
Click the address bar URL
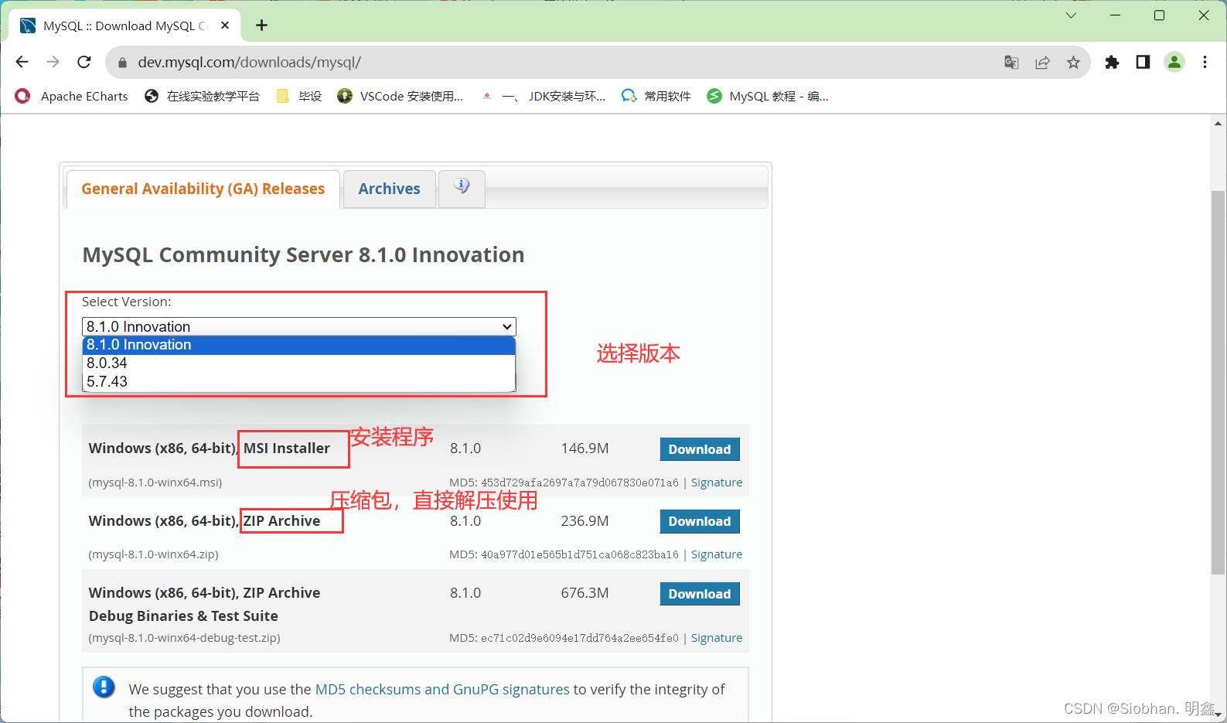point(249,63)
